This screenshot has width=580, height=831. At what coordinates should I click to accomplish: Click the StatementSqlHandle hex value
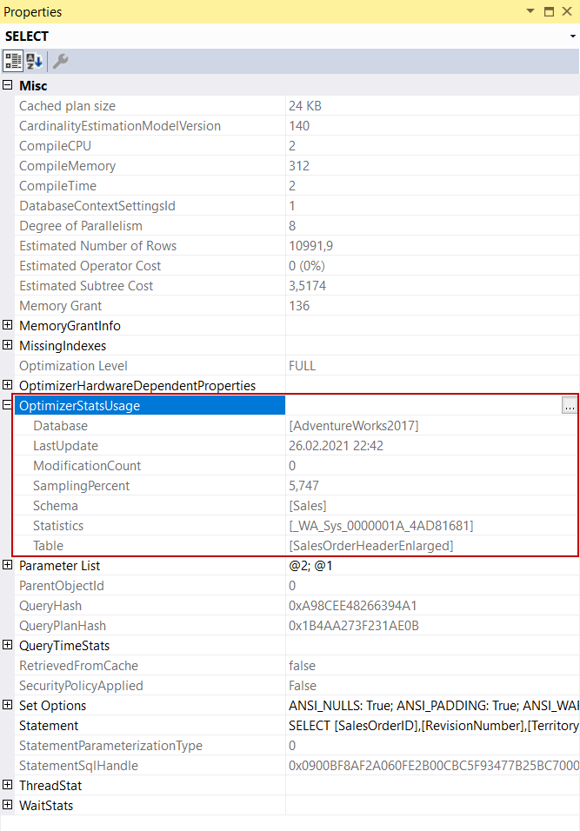(434, 766)
